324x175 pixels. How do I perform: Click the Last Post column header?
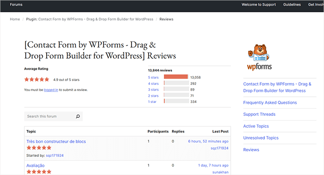[220, 131]
